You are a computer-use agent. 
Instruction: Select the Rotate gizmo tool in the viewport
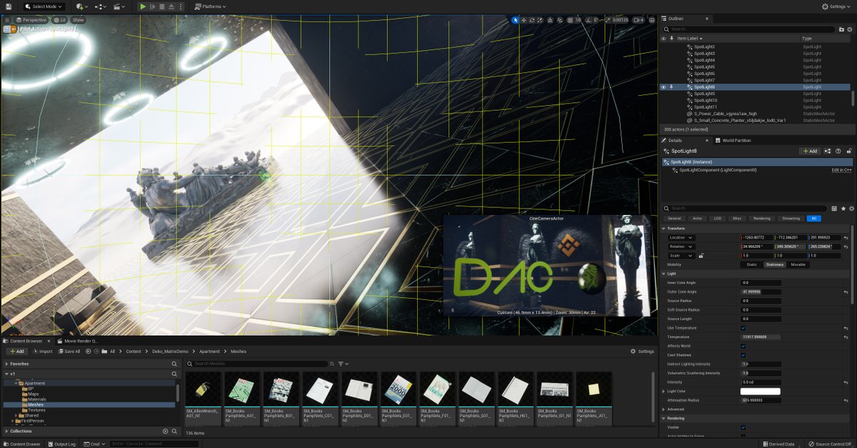click(532, 20)
